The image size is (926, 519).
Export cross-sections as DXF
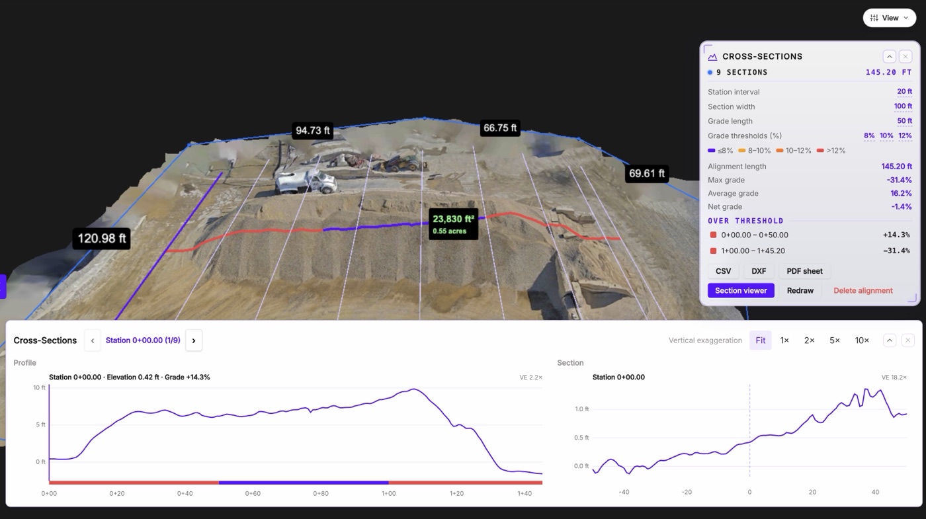coord(759,271)
